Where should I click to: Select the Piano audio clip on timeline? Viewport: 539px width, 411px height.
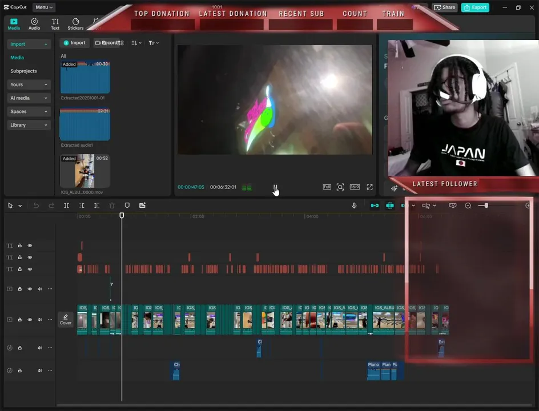pyautogui.click(x=373, y=370)
